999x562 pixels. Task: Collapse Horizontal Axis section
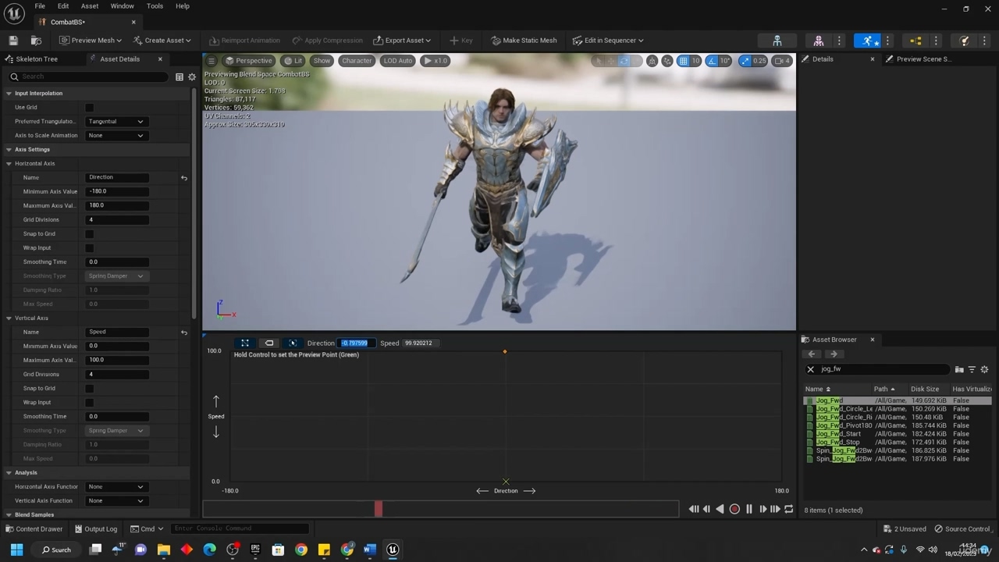pyautogui.click(x=9, y=164)
